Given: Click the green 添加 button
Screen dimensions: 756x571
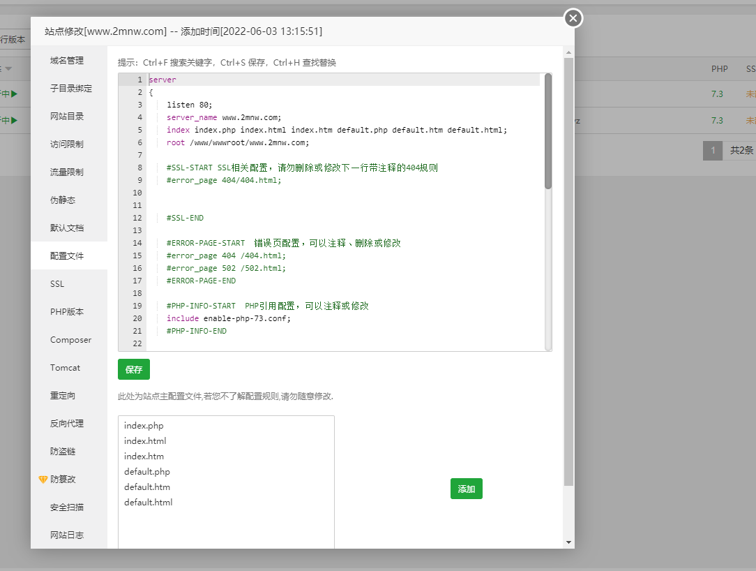Looking at the screenshot, I should [467, 489].
